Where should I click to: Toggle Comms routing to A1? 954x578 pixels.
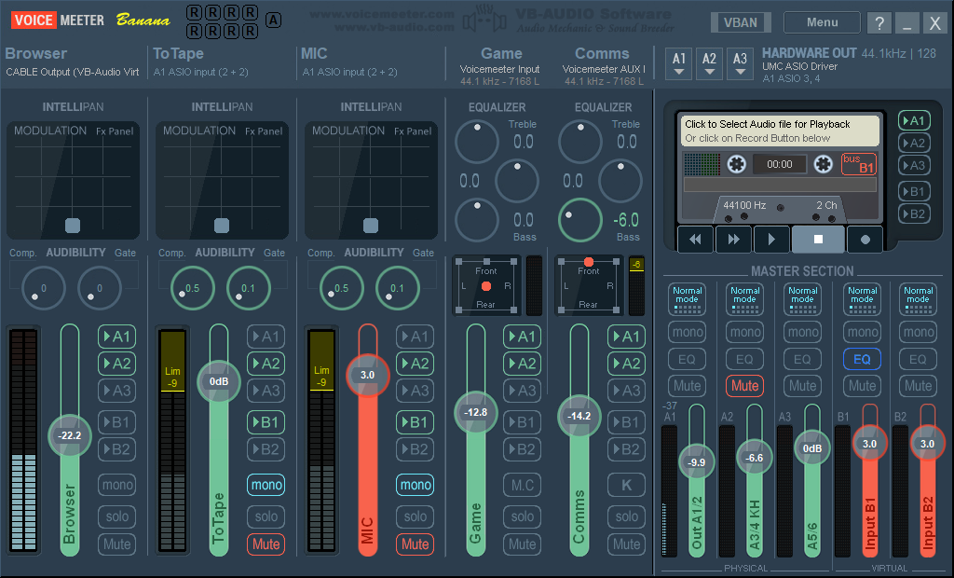click(627, 337)
